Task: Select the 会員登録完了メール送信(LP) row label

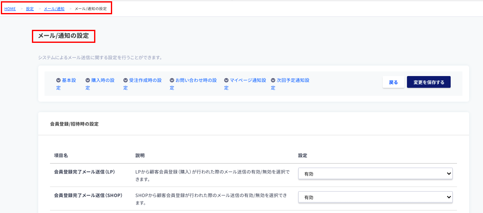Action: pyautogui.click(x=84, y=172)
